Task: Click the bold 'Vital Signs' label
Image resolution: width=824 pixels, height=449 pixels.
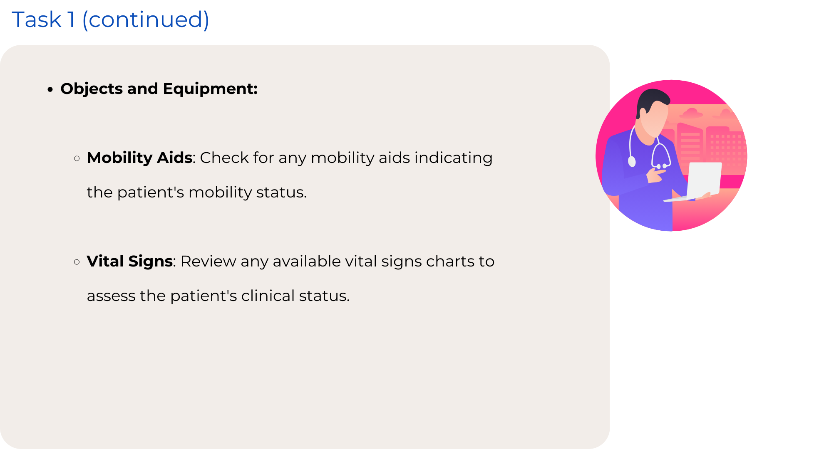Action: pyautogui.click(x=129, y=262)
